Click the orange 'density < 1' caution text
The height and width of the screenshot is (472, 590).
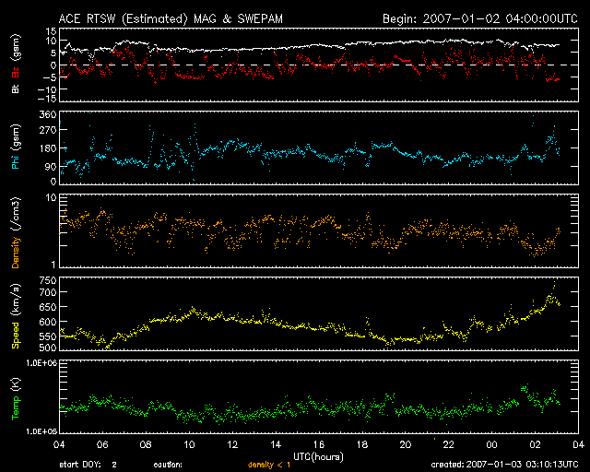(269, 465)
